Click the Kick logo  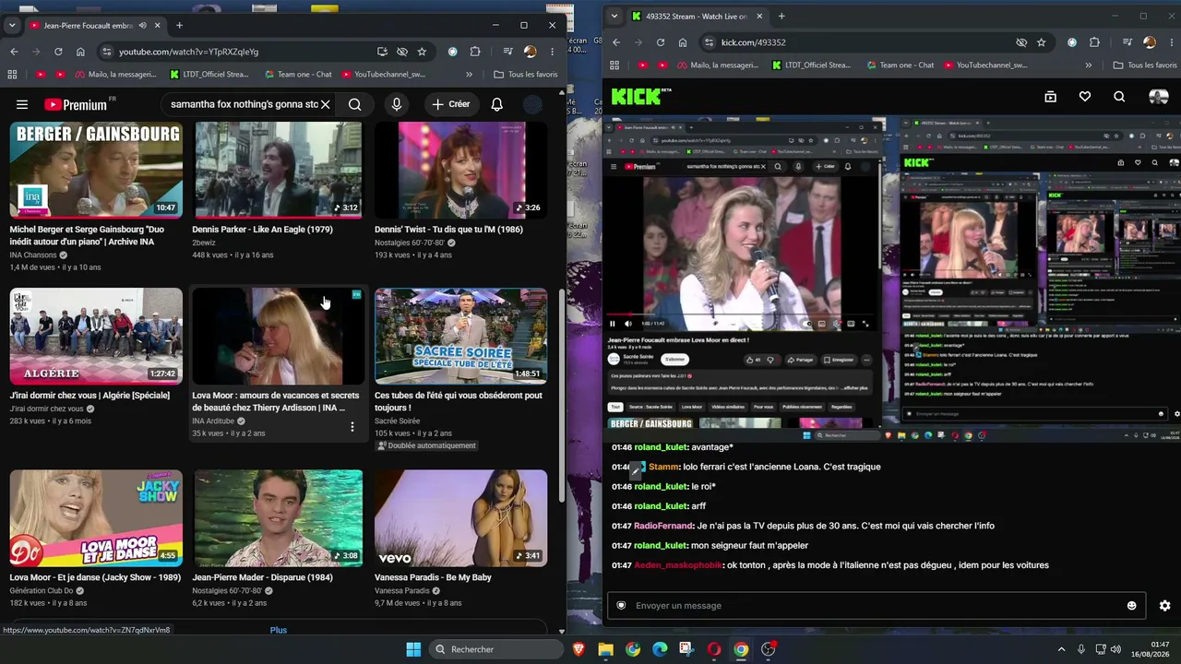(638, 96)
